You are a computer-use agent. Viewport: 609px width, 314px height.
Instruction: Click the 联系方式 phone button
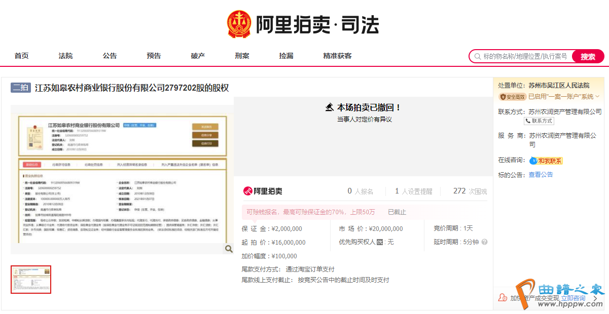tap(539, 121)
